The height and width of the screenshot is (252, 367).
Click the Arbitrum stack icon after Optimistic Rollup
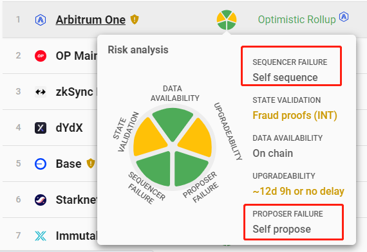(344, 17)
